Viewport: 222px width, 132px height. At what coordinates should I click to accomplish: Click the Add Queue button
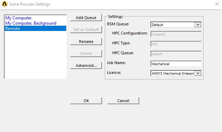86,18
